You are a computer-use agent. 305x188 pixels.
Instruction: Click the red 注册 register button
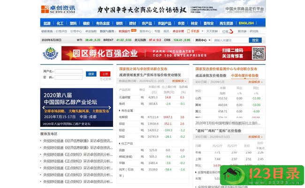click(x=104, y=74)
